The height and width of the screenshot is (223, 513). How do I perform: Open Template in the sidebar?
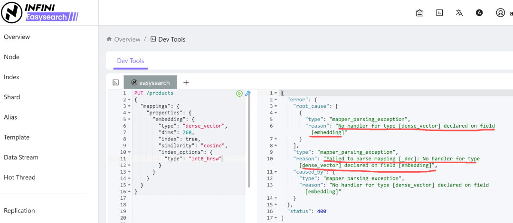coord(17,137)
